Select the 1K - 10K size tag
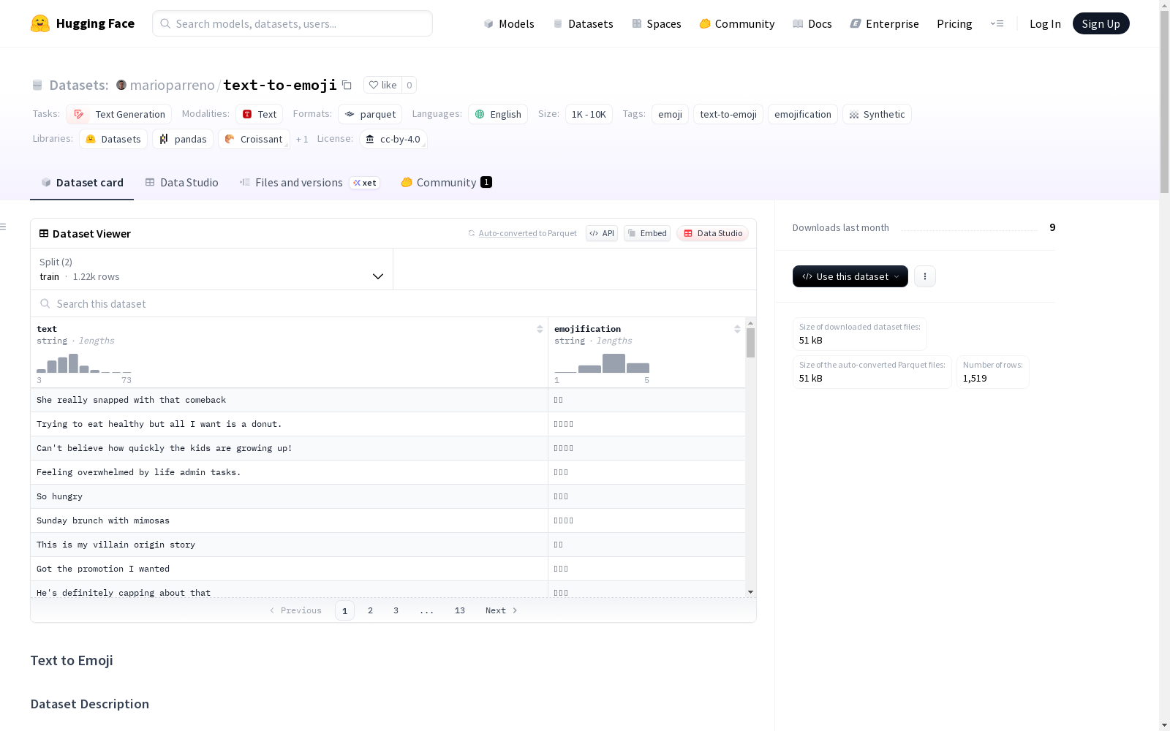The image size is (1170, 731). (x=589, y=114)
